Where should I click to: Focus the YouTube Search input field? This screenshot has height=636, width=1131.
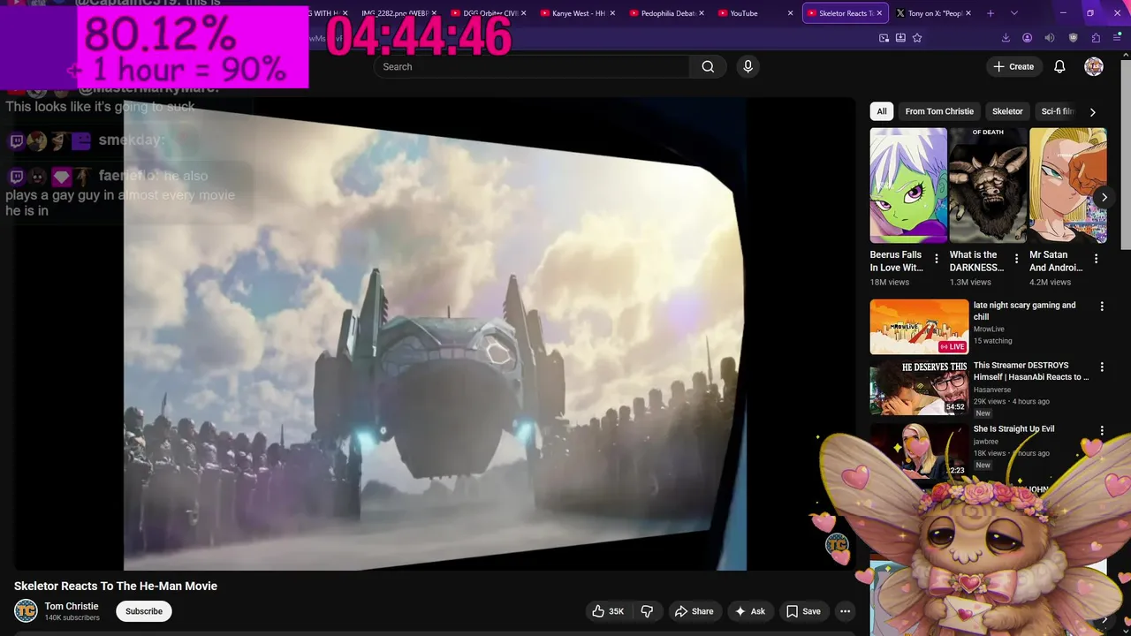532,66
